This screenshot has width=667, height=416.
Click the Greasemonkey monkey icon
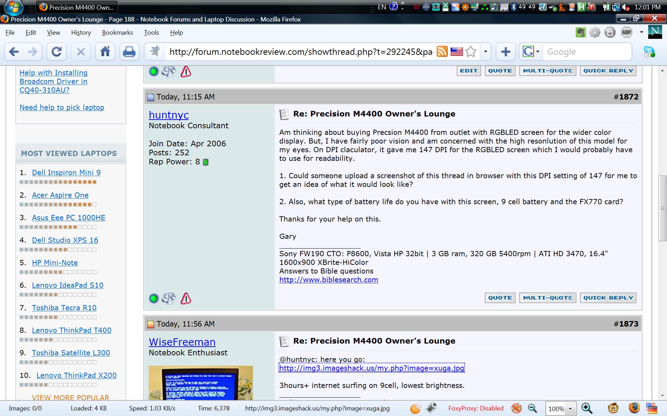click(614, 408)
